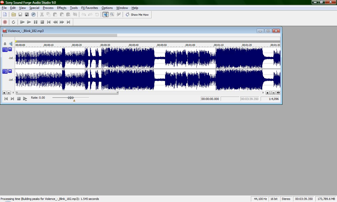Image resolution: width=337 pixels, height=202 pixels.
Task: Open the Special menu
Action: pos(34,8)
